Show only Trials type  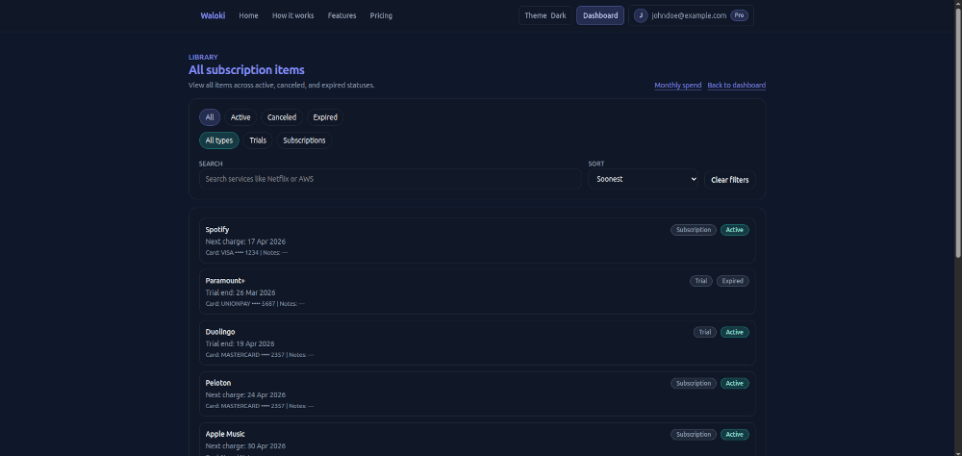point(258,140)
